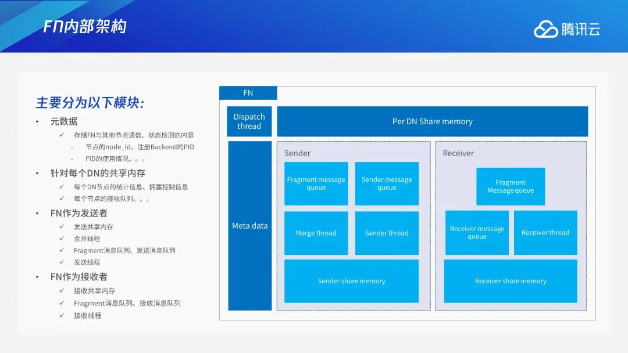Select the bullet "针对每个DN的共享内存"

coord(98,173)
